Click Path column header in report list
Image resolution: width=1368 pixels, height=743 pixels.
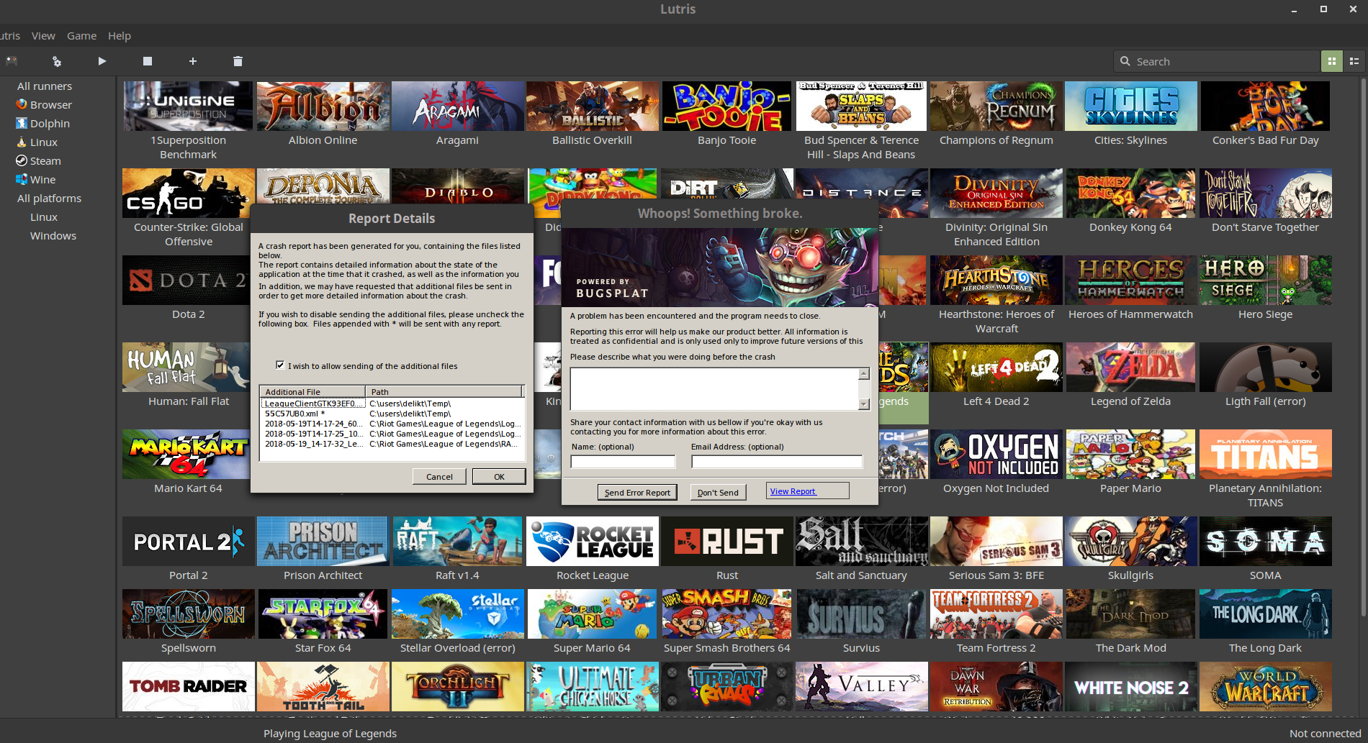(x=444, y=392)
